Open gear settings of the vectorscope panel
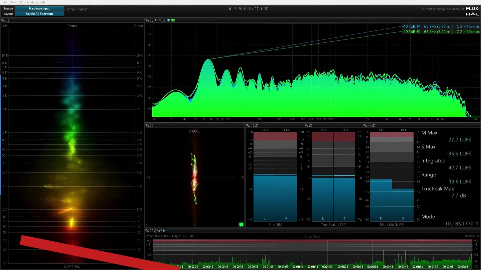Image resolution: width=481 pixels, height=270 pixels. [147, 125]
